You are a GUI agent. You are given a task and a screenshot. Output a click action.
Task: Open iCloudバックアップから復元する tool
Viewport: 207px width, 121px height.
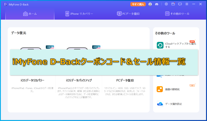coord(176,45)
